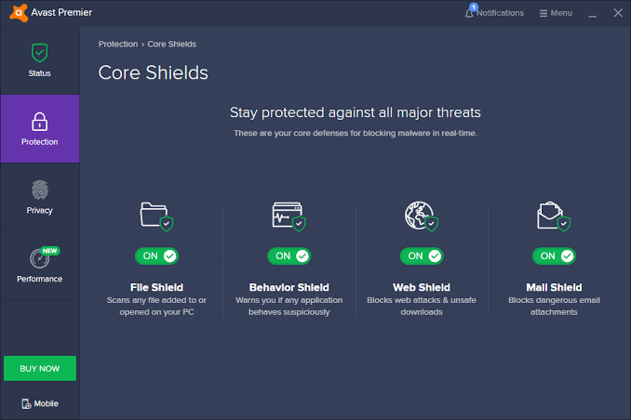
Task: Open the Status shield icon
Action: (x=39, y=53)
